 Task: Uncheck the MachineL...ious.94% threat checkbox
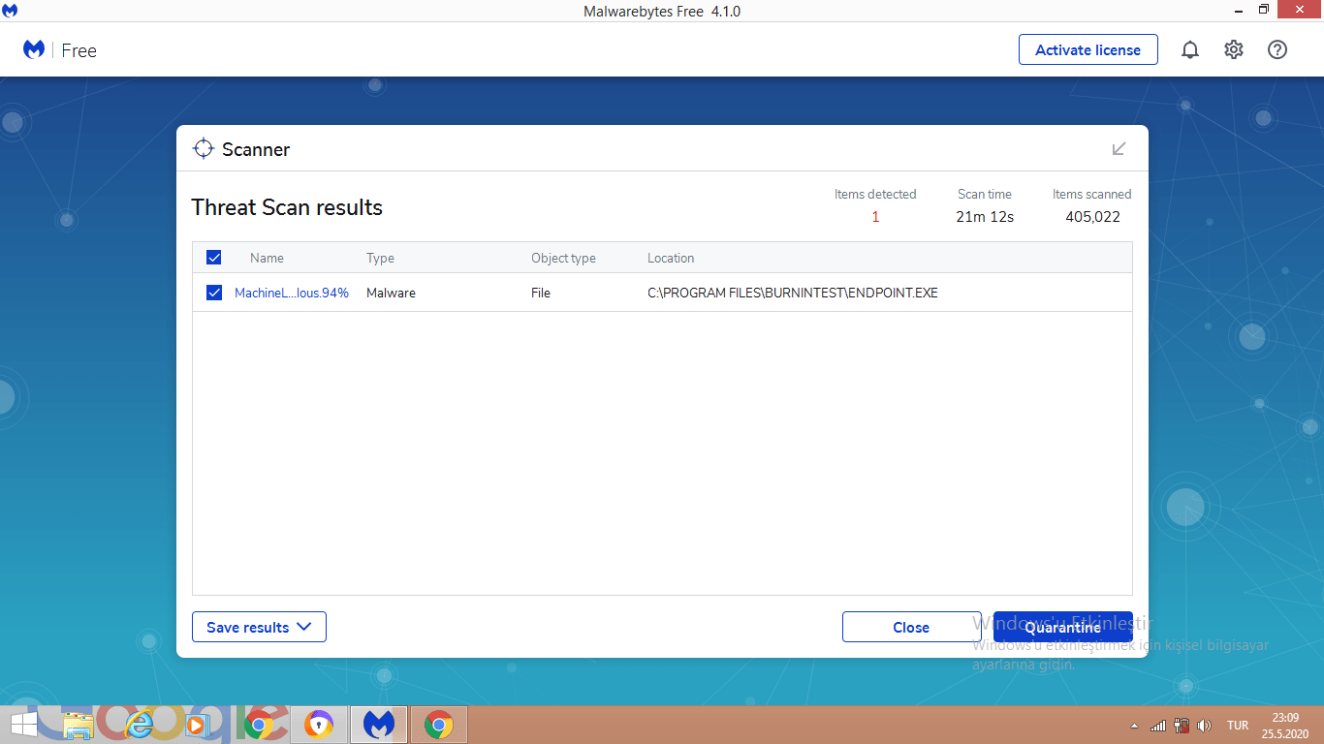pos(214,293)
